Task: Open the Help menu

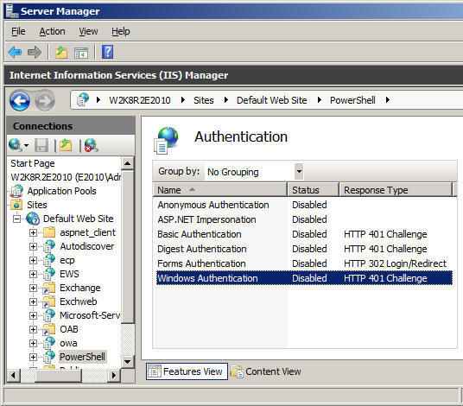Action: 120,31
